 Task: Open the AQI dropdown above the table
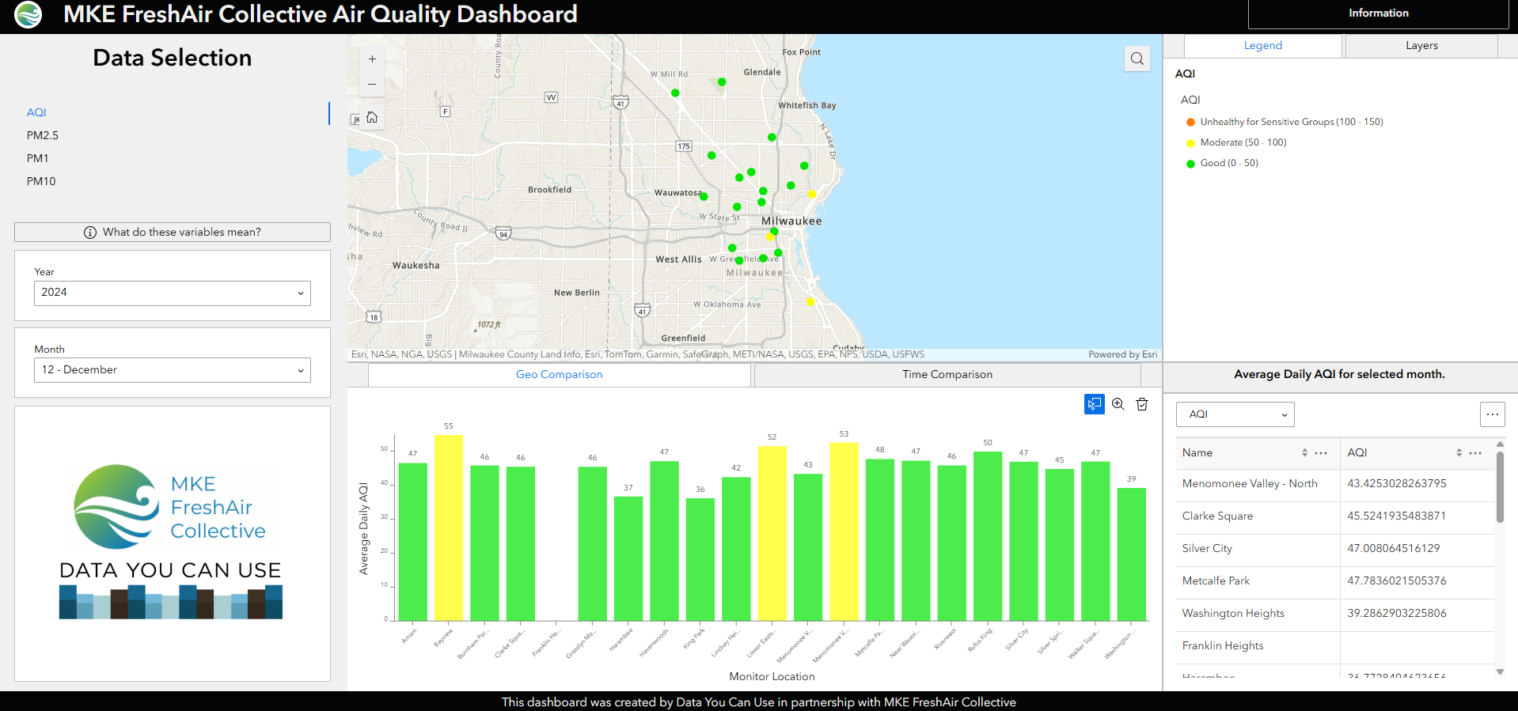(1235, 414)
